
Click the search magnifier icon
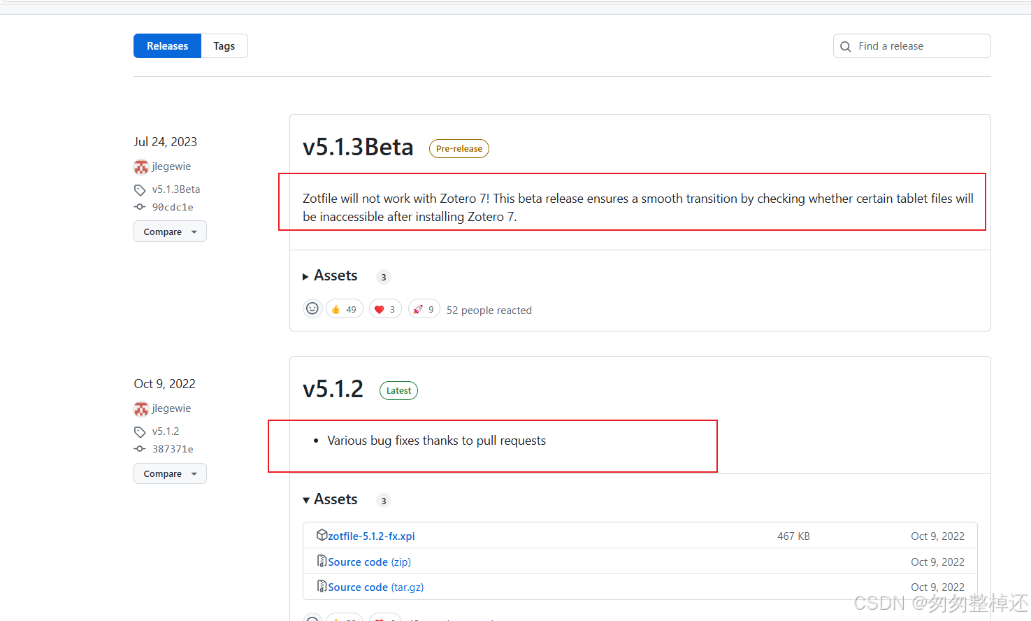(846, 46)
